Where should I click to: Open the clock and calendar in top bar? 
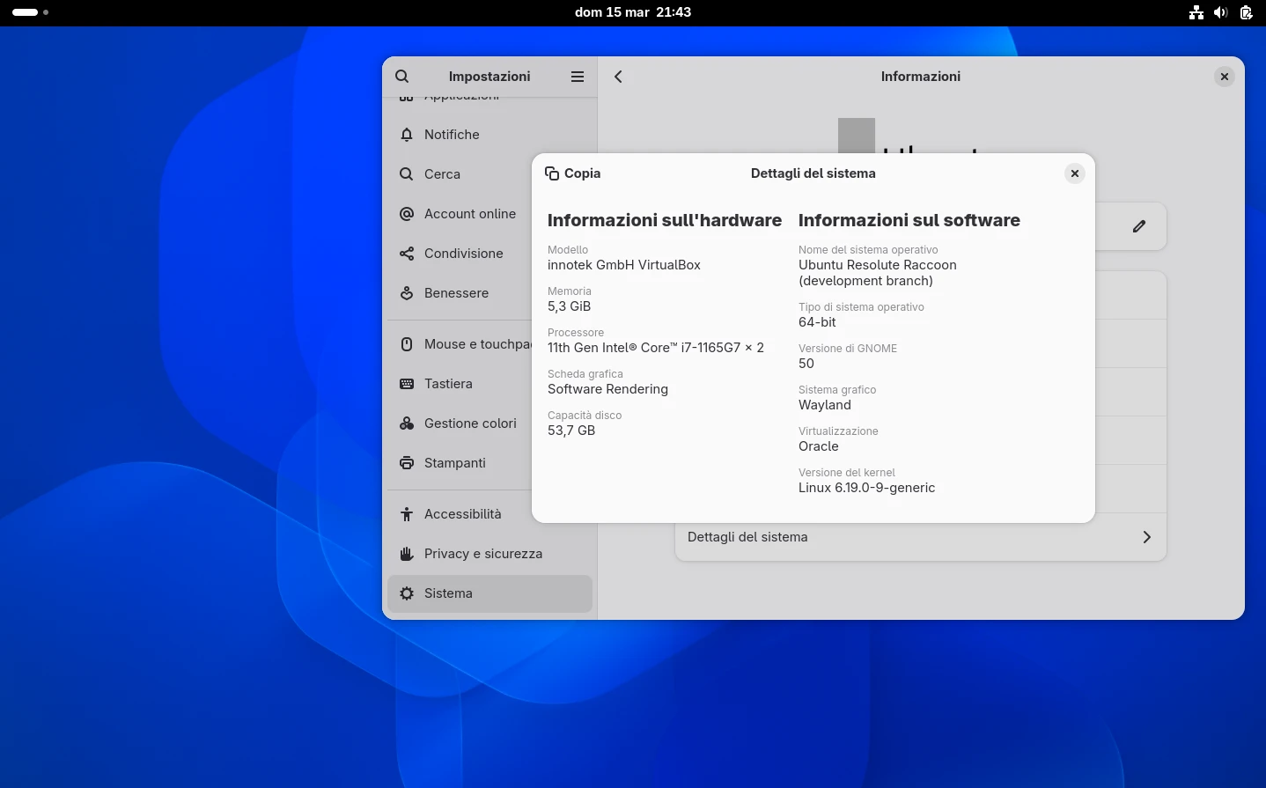[x=632, y=12]
